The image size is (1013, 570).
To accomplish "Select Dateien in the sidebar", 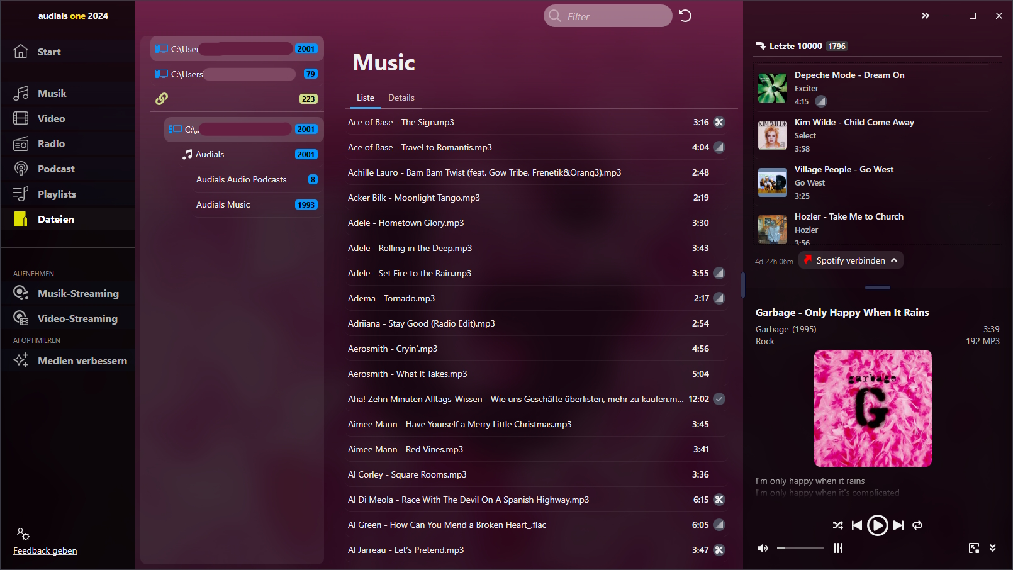I will tap(68, 219).
